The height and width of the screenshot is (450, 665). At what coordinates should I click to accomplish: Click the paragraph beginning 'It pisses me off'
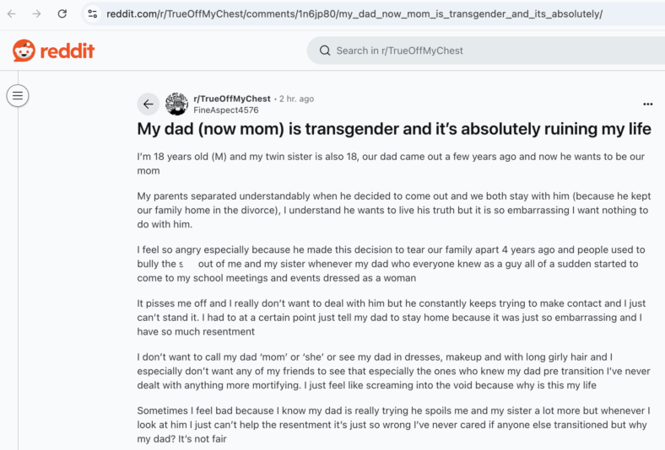pyautogui.click(x=391, y=318)
